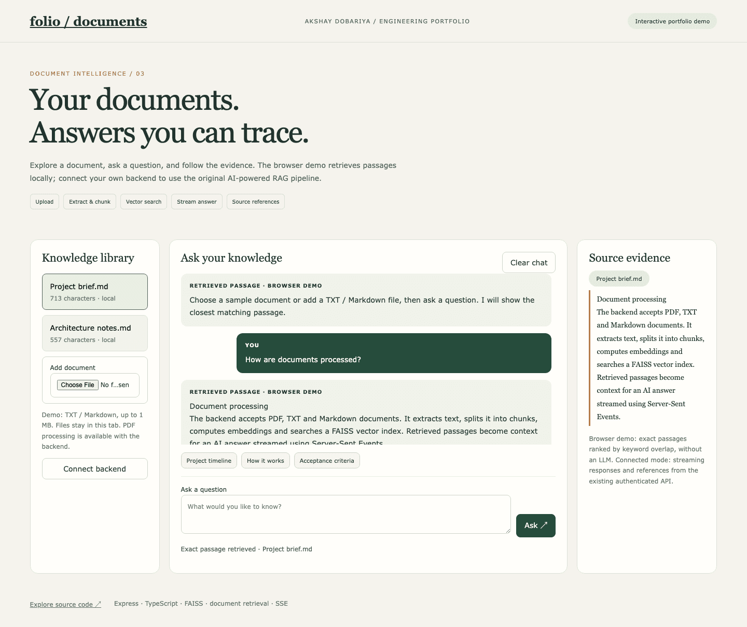Screen dimensions: 747x627
Task: Click the Vector search chip
Action: [144, 202]
